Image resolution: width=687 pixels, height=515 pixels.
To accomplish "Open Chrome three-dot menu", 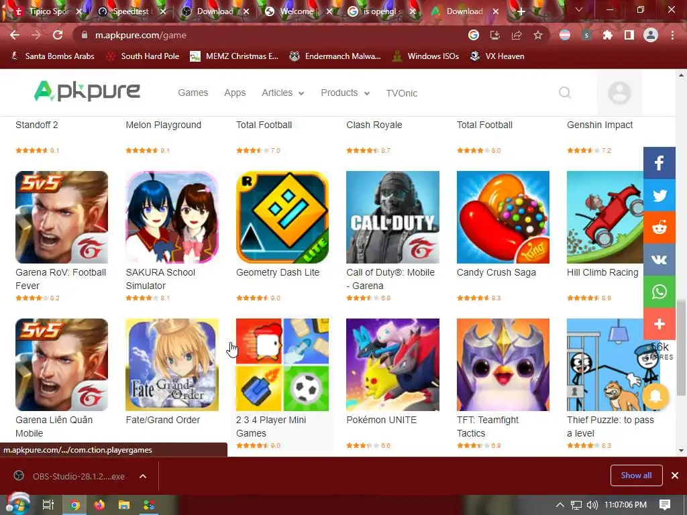I will (x=672, y=35).
